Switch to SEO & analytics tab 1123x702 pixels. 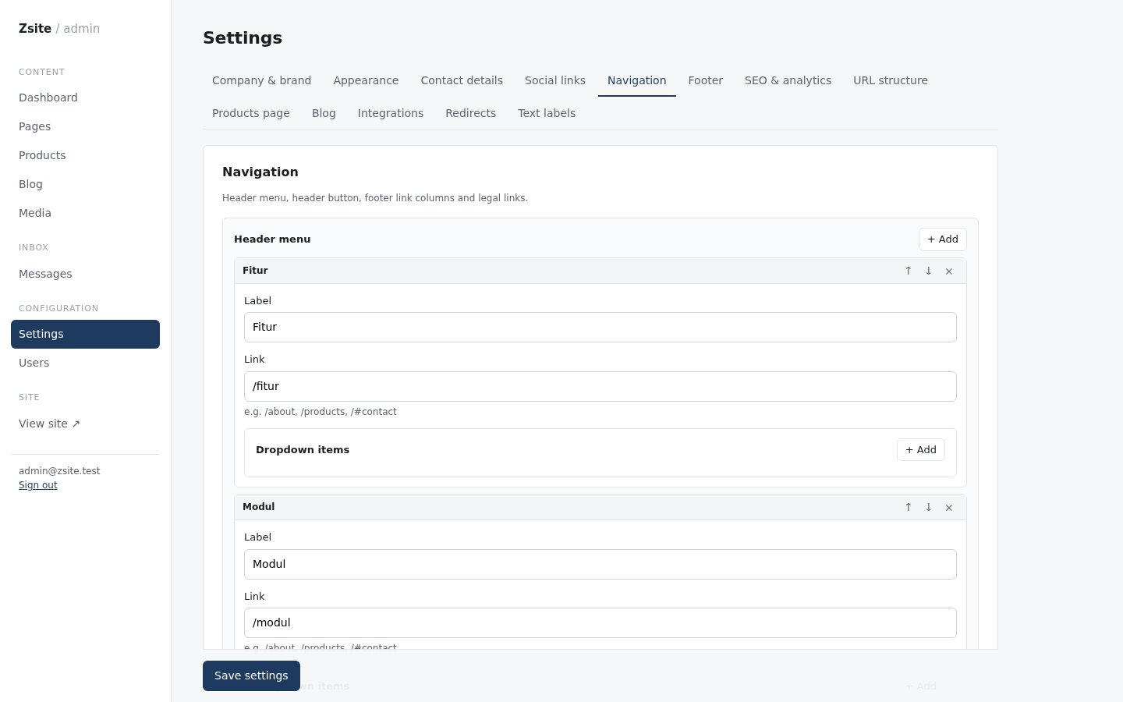(x=788, y=80)
